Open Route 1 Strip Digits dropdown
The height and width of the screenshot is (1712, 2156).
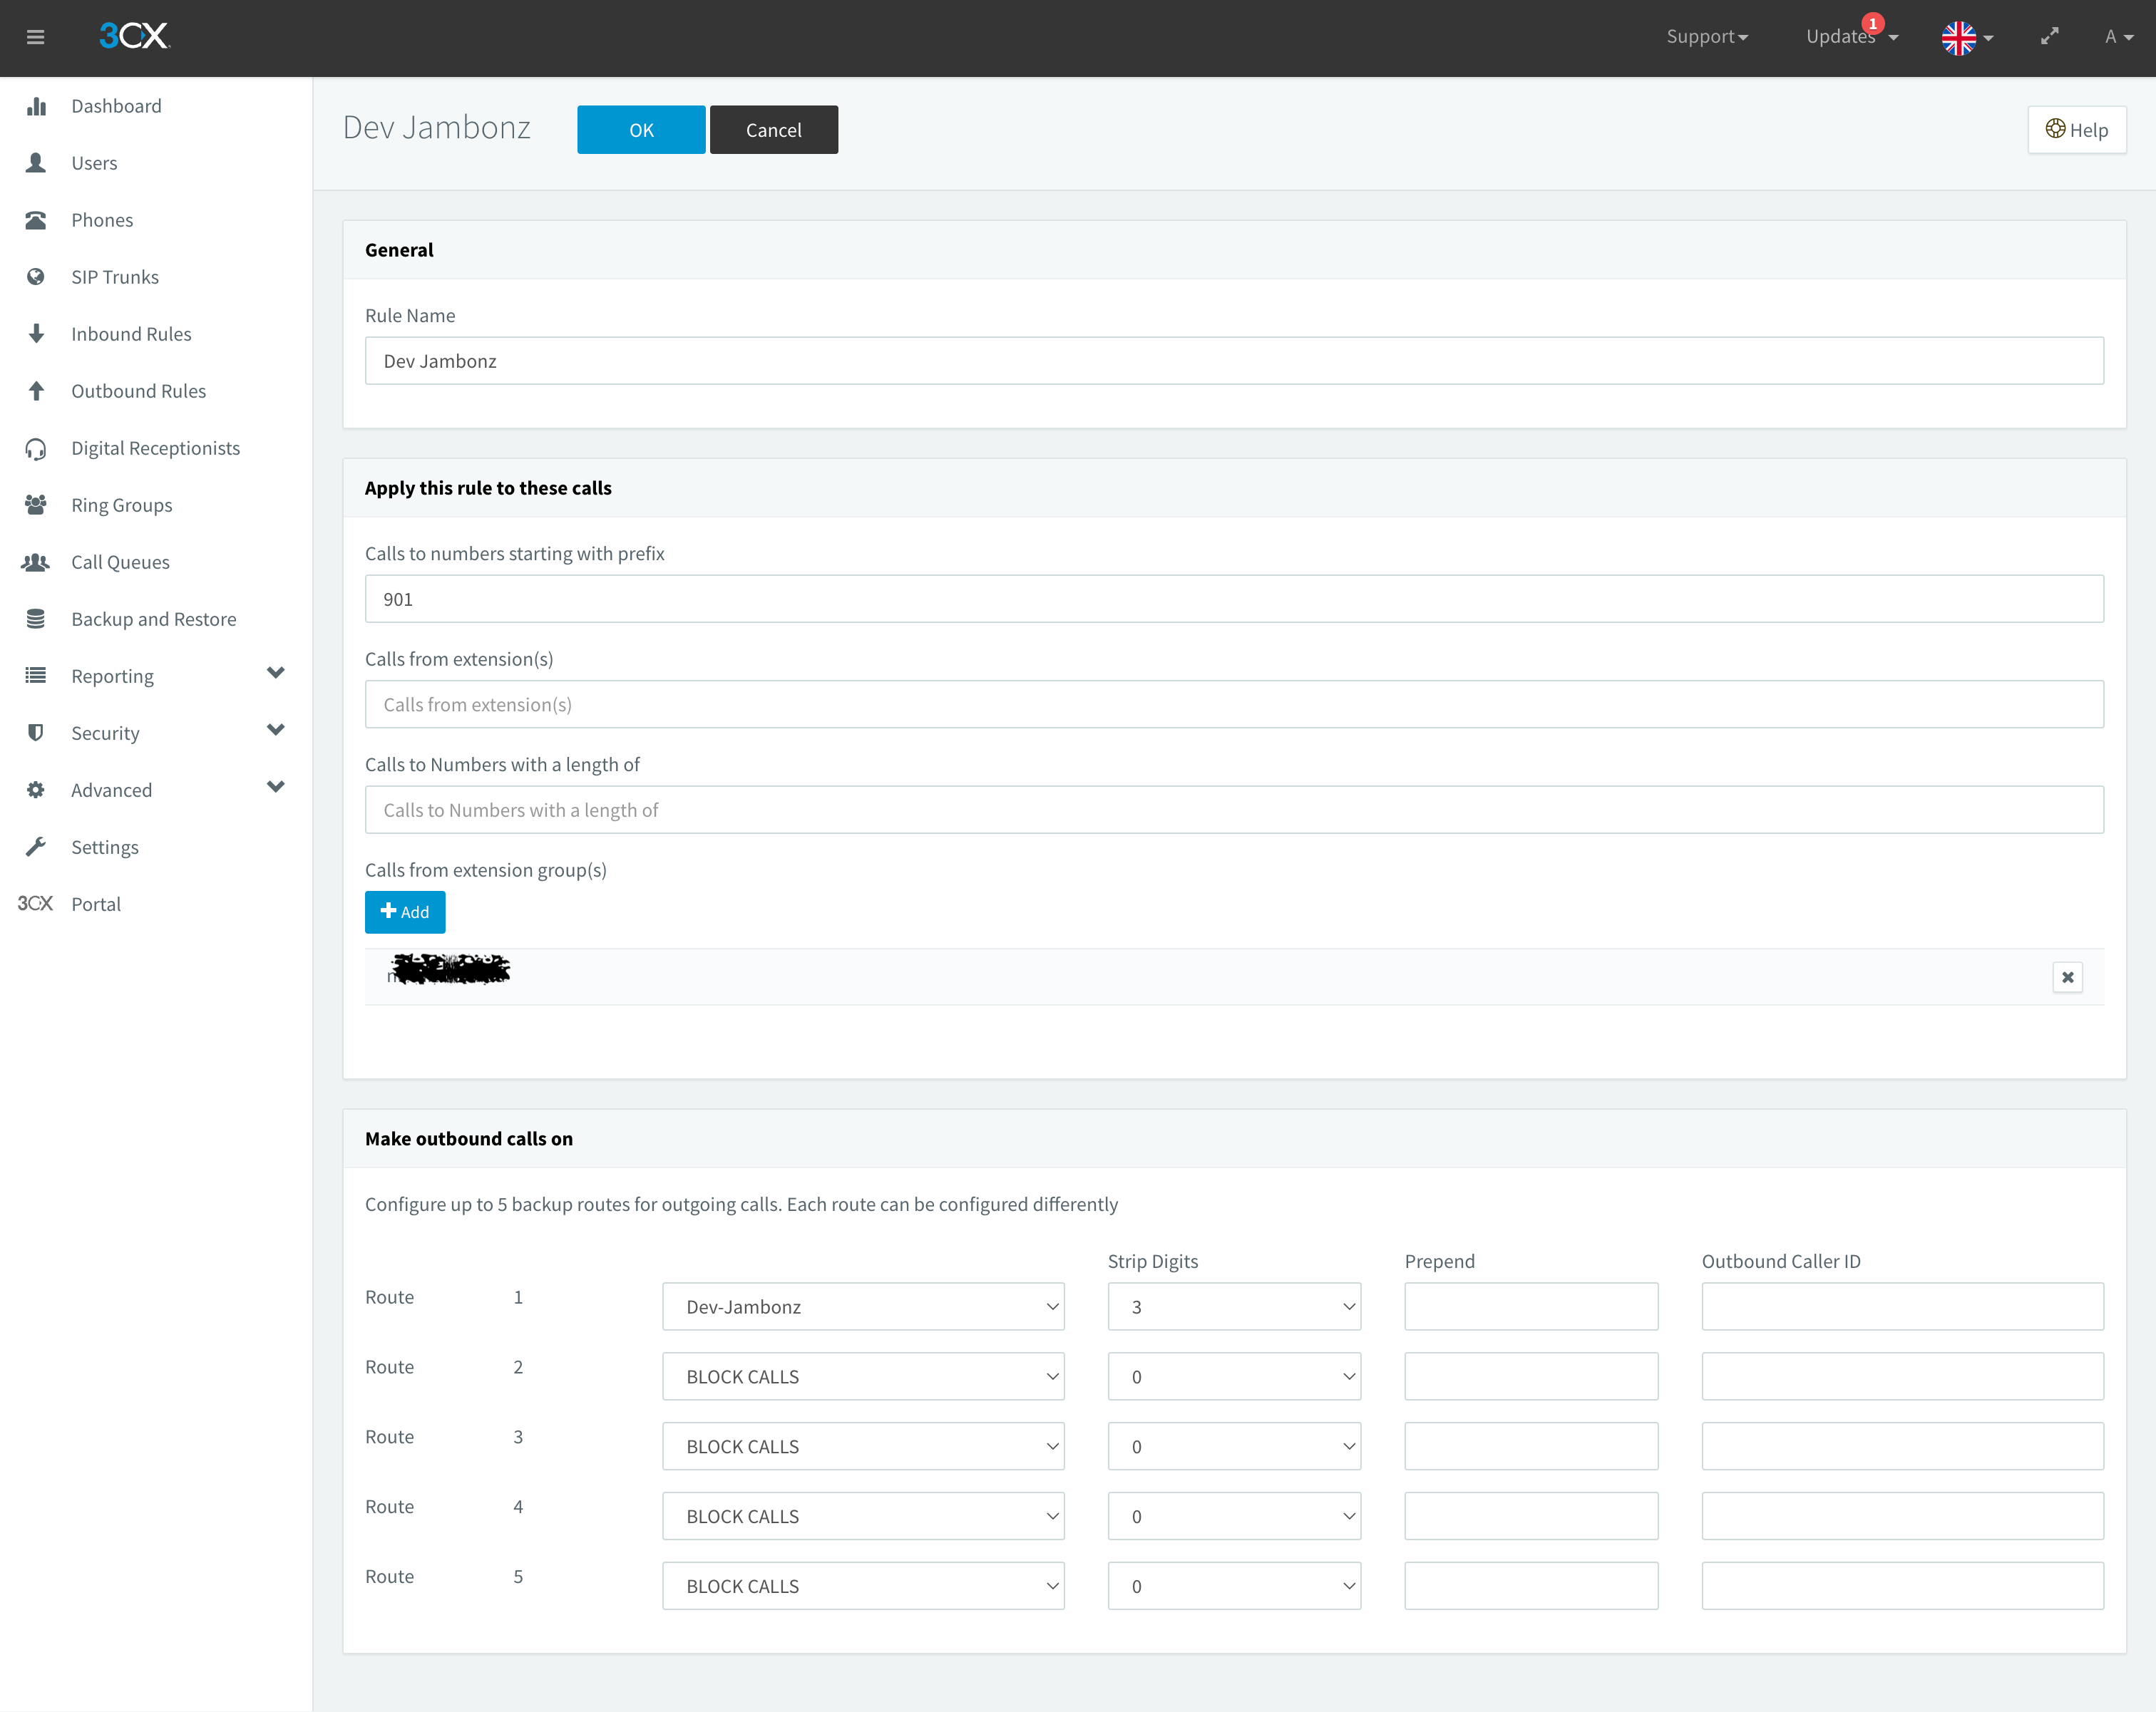[x=1233, y=1307]
